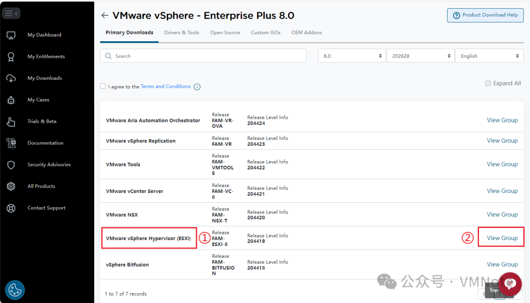
Task: Click the '1 to 7 of 7 records' text
Action: pos(126,294)
